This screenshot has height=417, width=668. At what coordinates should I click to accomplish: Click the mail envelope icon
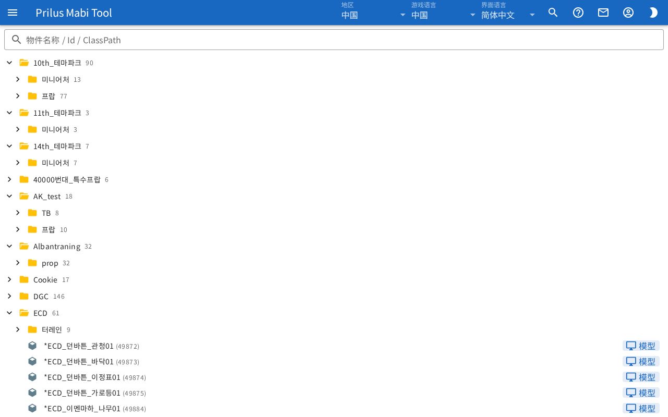(603, 13)
